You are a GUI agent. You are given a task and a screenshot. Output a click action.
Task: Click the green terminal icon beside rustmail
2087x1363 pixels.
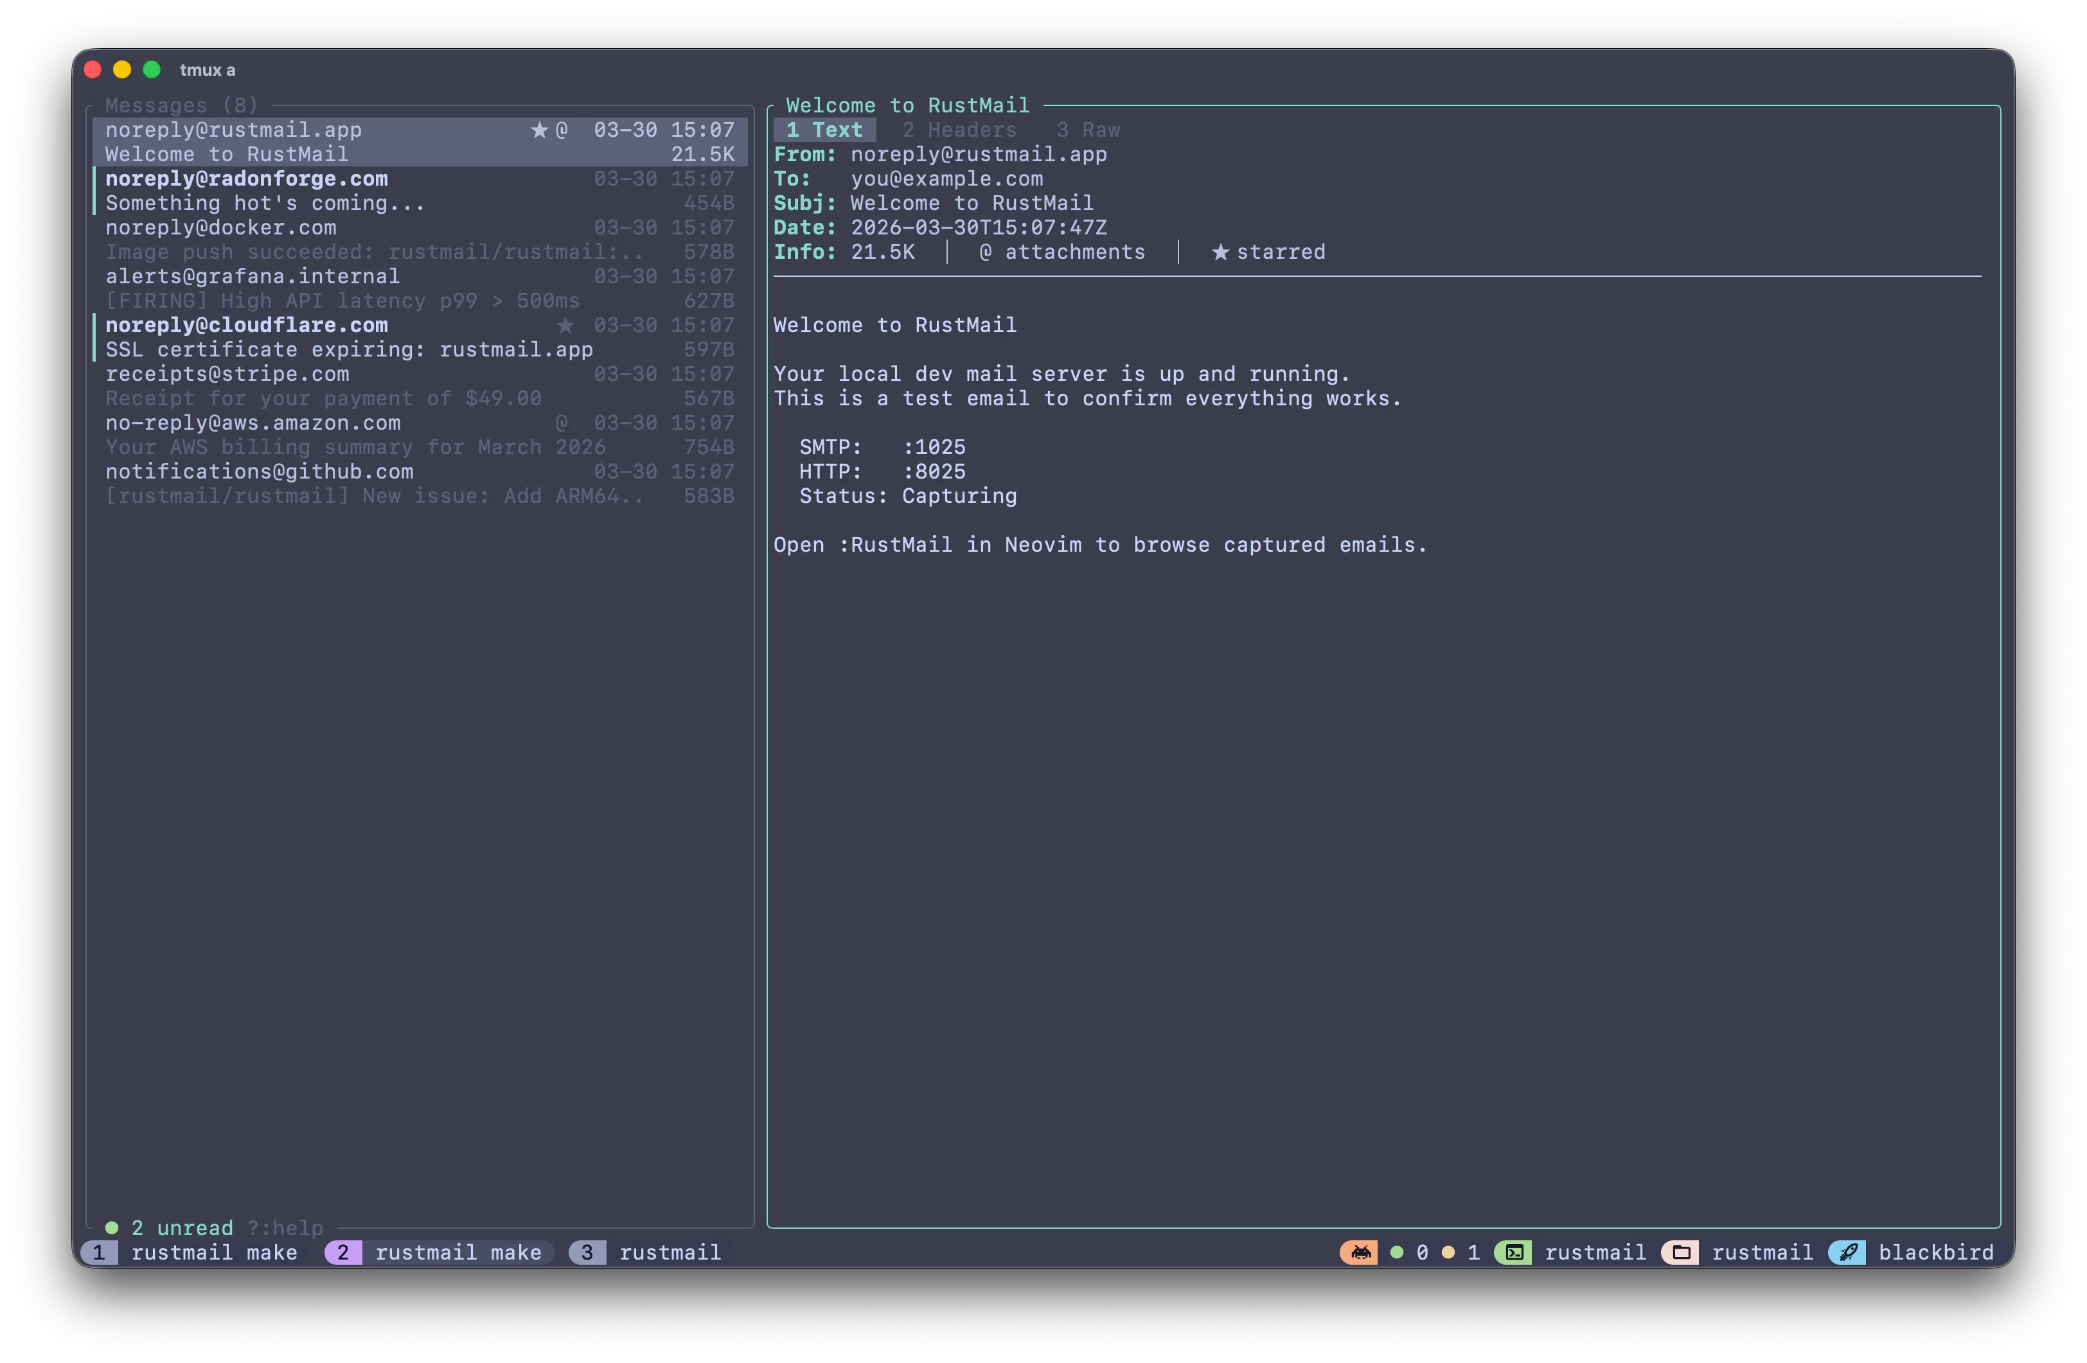click(x=1514, y=1252)
